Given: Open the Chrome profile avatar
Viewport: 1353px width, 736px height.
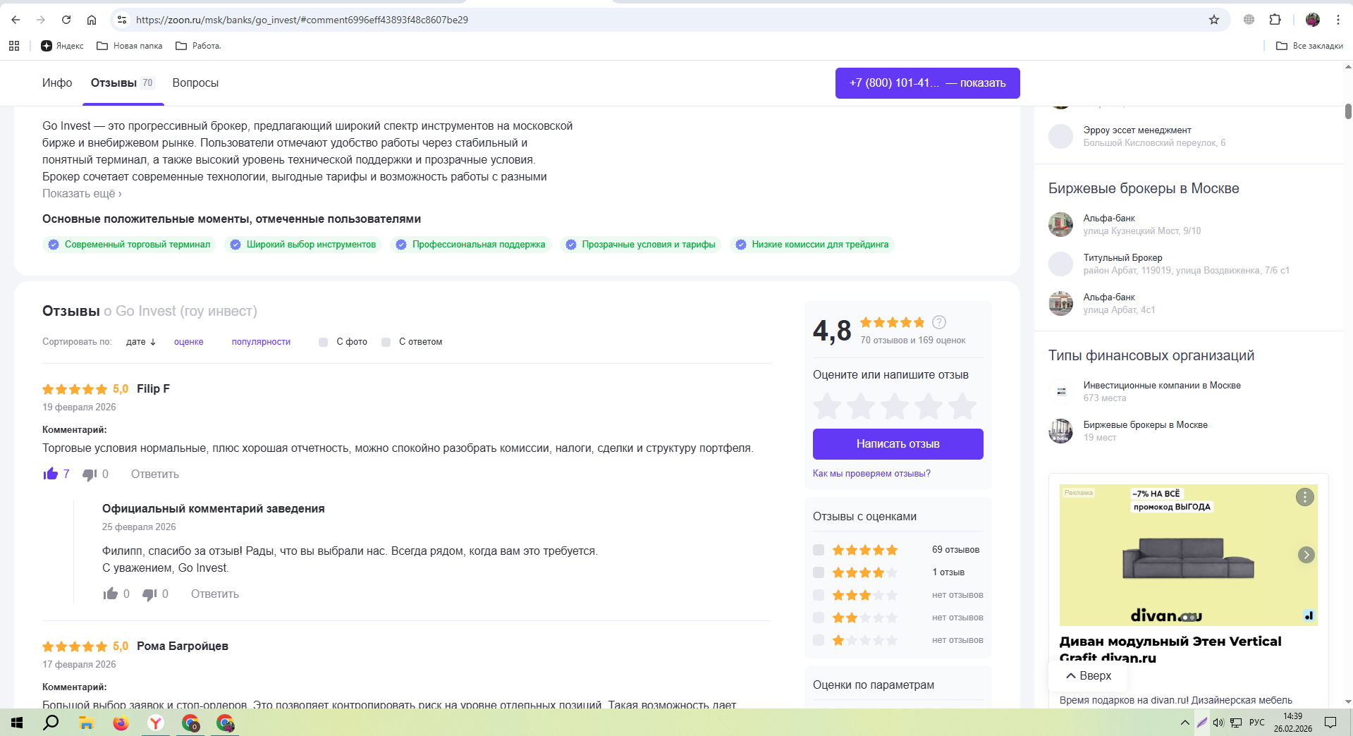Looking at the screenshot, I should (x=1313, y=20).
